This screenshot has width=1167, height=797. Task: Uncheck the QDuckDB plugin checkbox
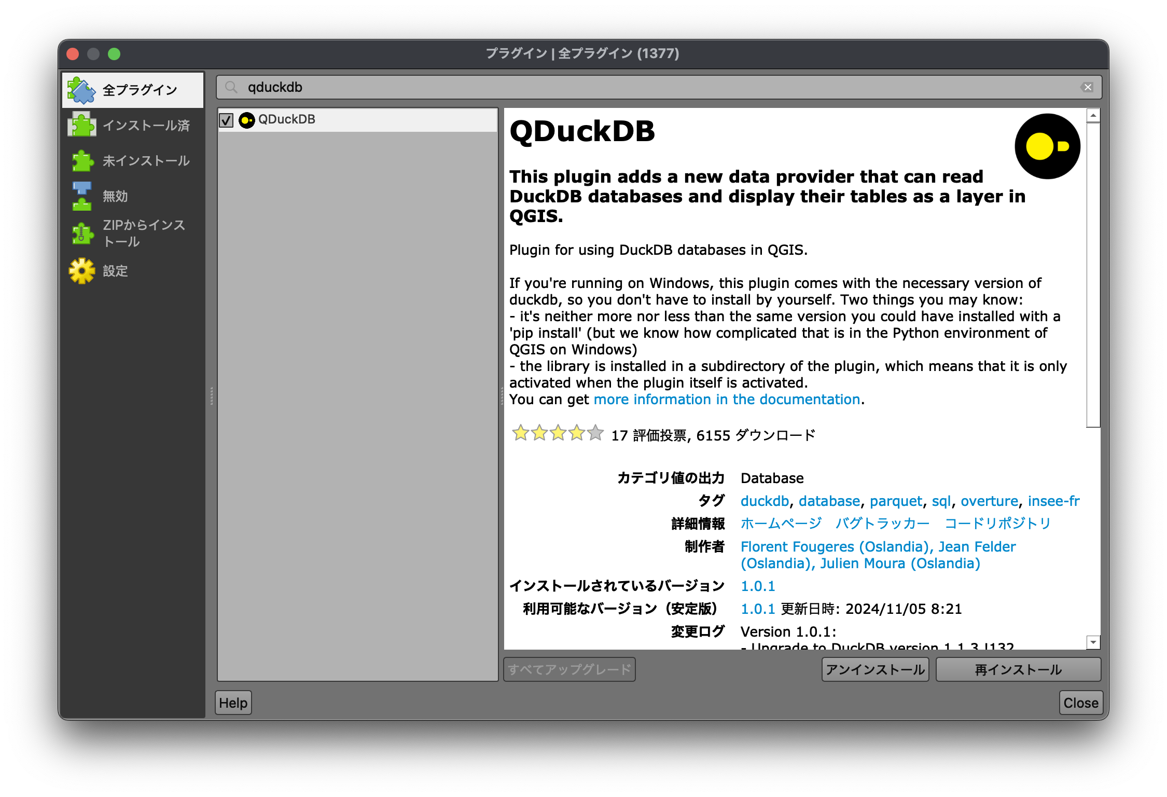tap(226, 120)
